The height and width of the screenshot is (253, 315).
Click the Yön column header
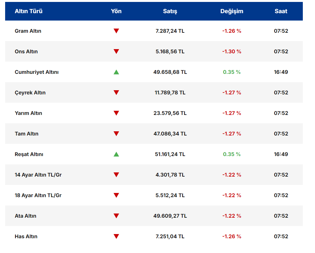point(116,11)
